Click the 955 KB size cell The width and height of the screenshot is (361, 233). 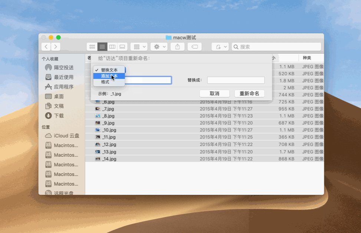click(x=286, y=109)
